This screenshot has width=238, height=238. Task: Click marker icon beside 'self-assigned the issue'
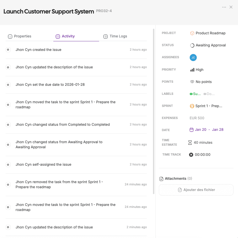coord(8,165)
